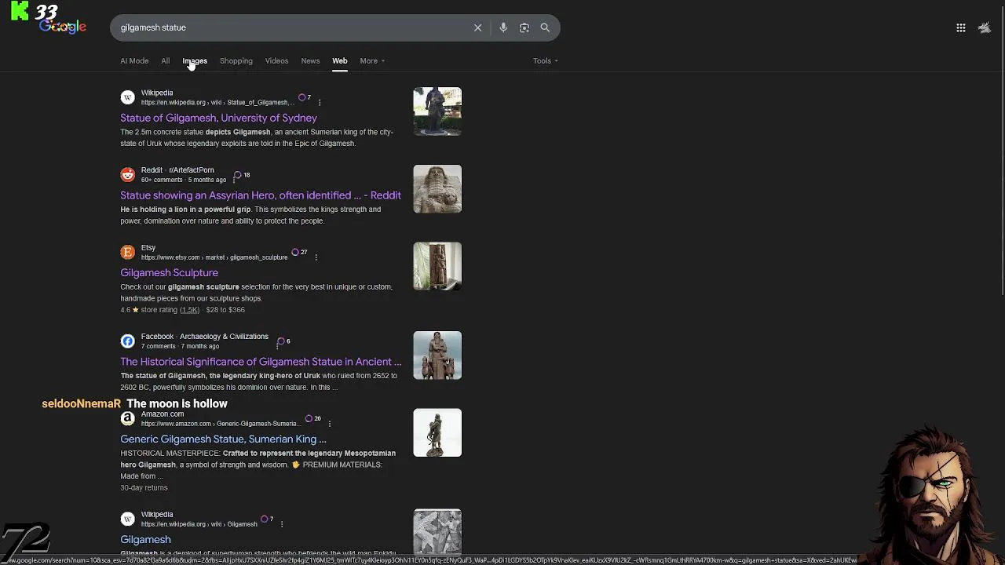Open the Wikipedia Gilgamesh article link
Viewport: 1005px width, 565px height.
tap(145, 539)
